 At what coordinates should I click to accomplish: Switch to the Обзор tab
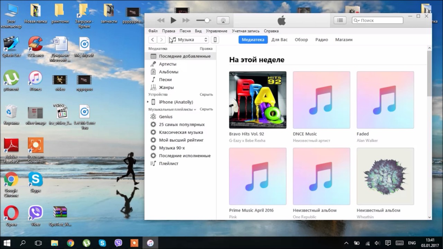click(x=301, y=40)
